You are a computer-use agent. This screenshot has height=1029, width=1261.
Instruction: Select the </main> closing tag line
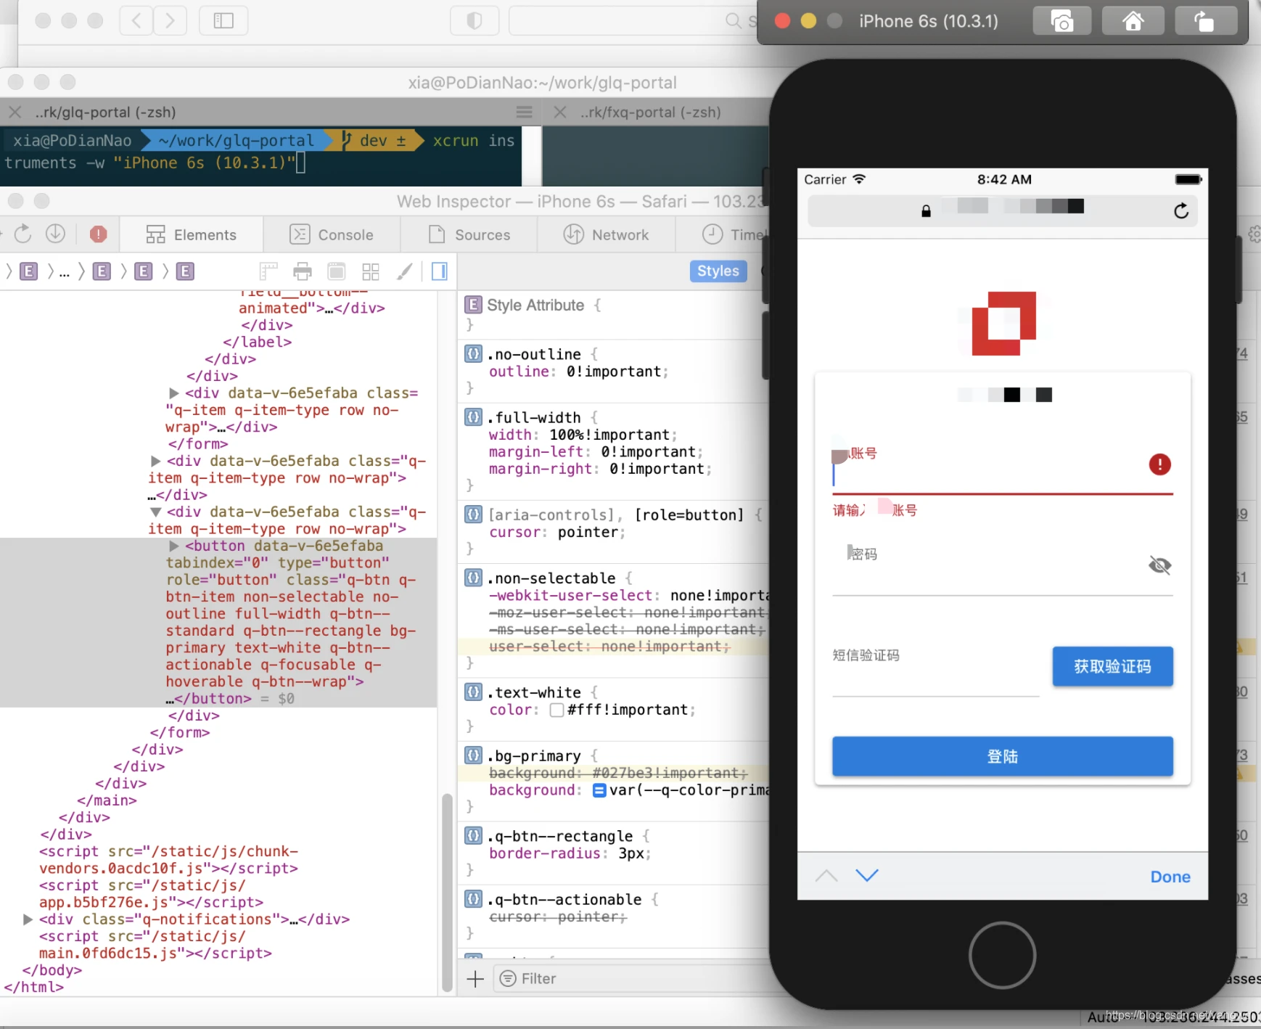(107, 800)
